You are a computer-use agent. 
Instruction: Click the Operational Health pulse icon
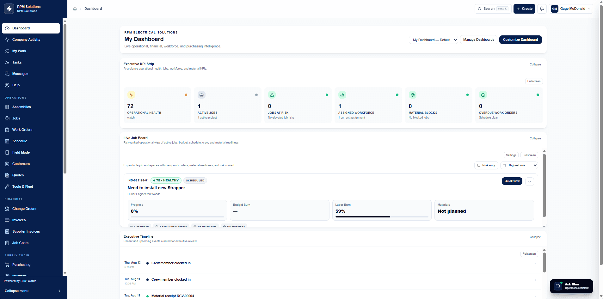(x=131, y=95)
